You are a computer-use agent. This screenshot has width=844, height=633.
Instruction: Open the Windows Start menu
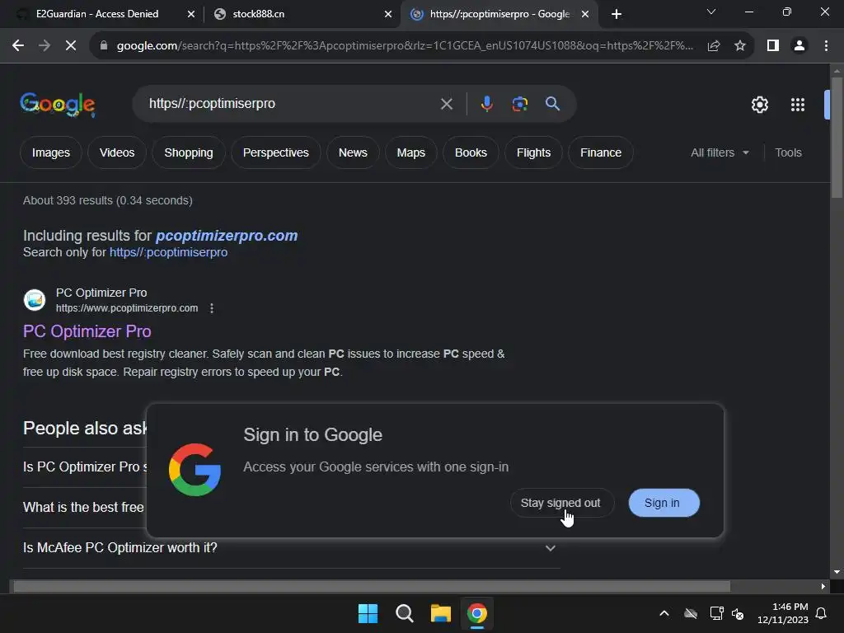point(368,613)
